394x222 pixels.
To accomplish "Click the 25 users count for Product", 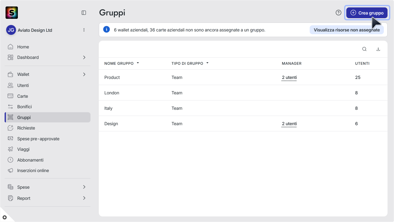I will tap(358, 77).
